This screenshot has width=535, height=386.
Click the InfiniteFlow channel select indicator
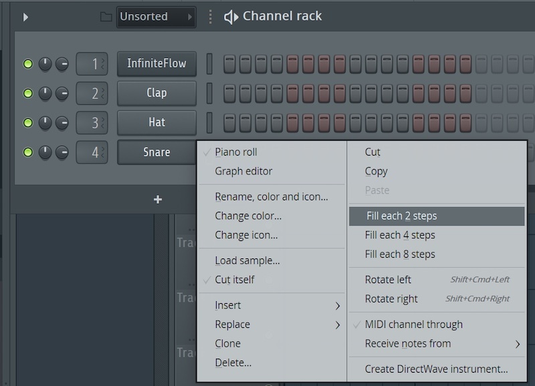(x=209, y=64)
